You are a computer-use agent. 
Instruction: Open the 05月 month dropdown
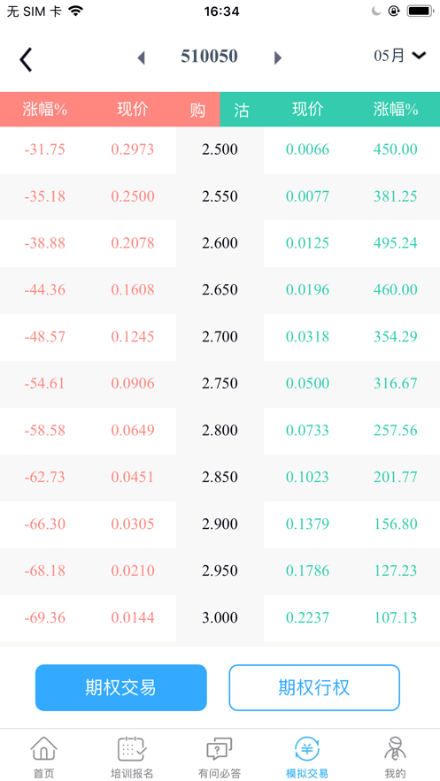(x=400, y=56)
